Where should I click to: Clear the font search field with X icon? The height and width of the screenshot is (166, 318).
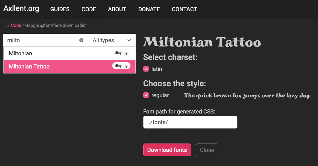click(81, 40)
